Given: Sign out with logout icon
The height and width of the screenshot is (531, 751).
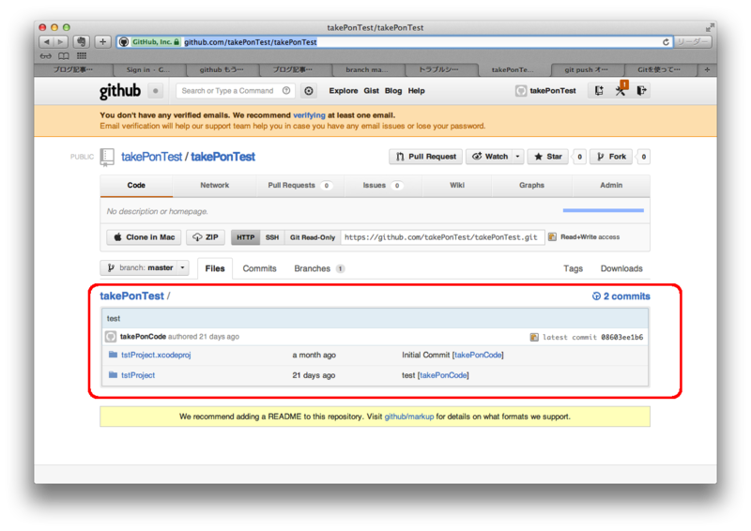Looking at the screenshot, I should tap(642, 90).
